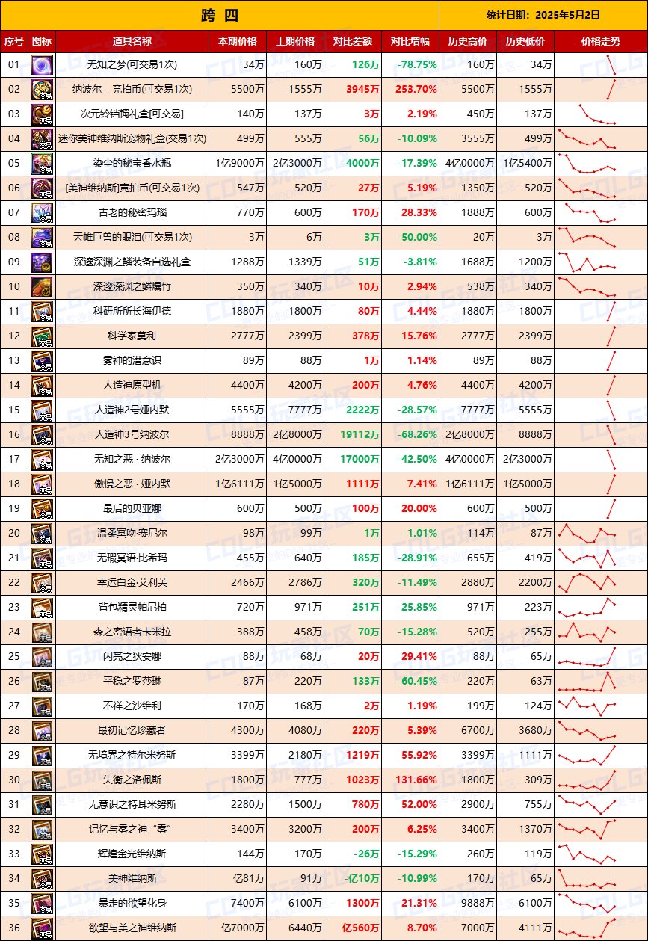Select the 4亿0000万 previous price of 无知之恶·纳波尔
The image size is (648, 941).
(x=297, y=459)
